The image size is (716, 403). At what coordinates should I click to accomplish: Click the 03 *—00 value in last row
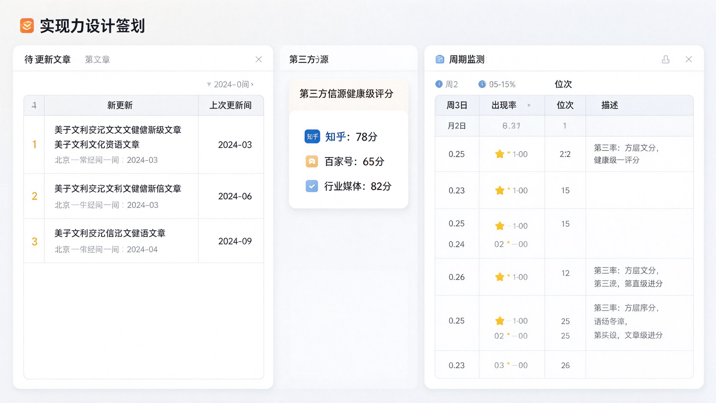click(x=511, y=365)
